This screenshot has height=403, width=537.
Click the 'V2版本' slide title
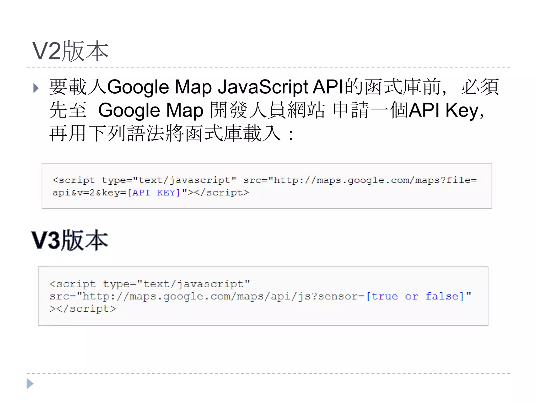[x=70, y=51]
